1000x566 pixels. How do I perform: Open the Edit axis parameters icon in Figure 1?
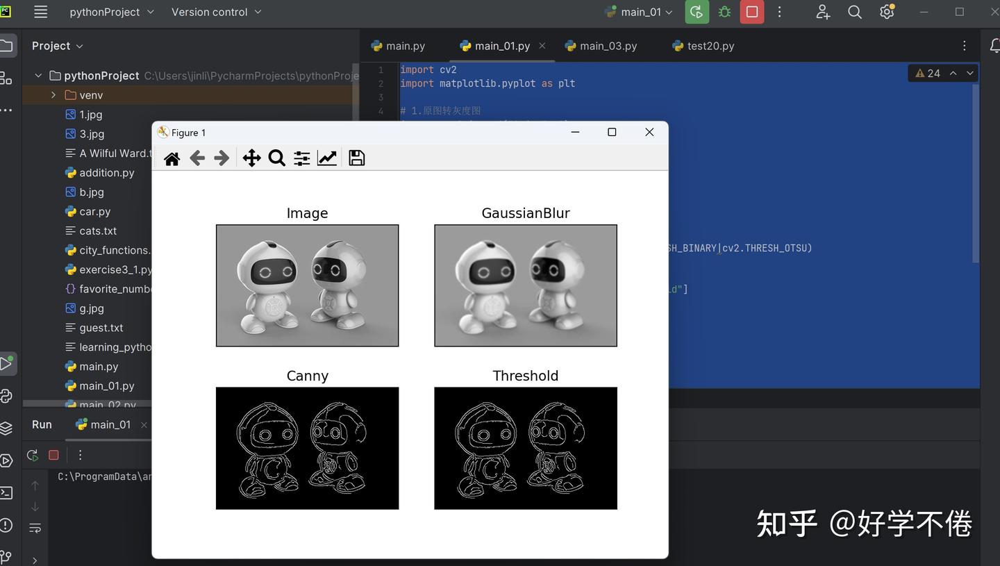(x=326, y=158)
